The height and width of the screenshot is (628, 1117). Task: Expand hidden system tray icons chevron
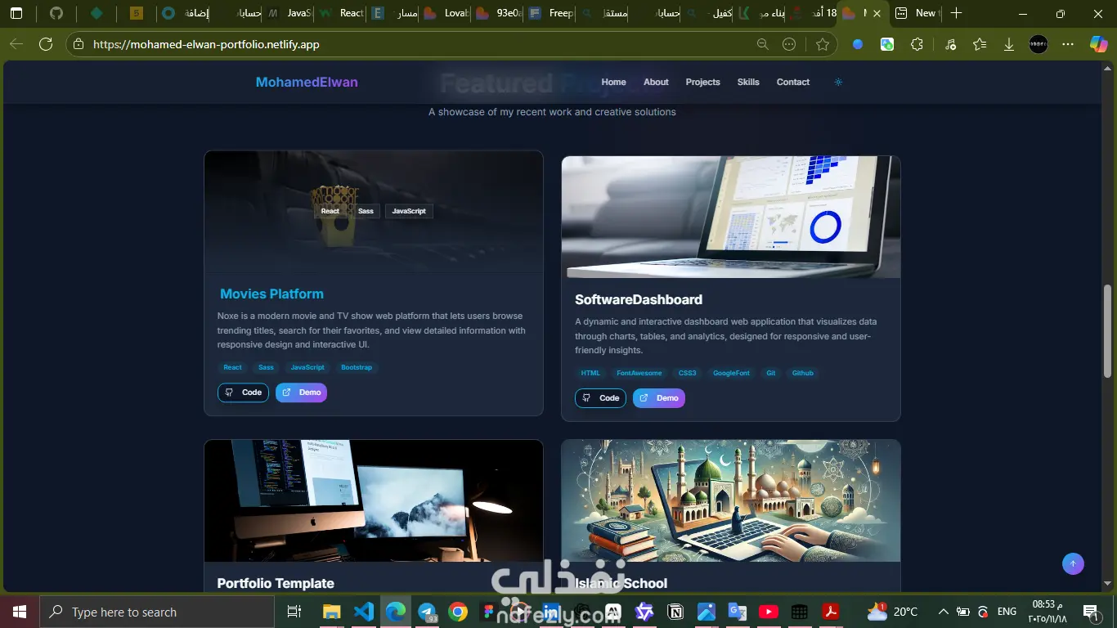tap(944, 612)
